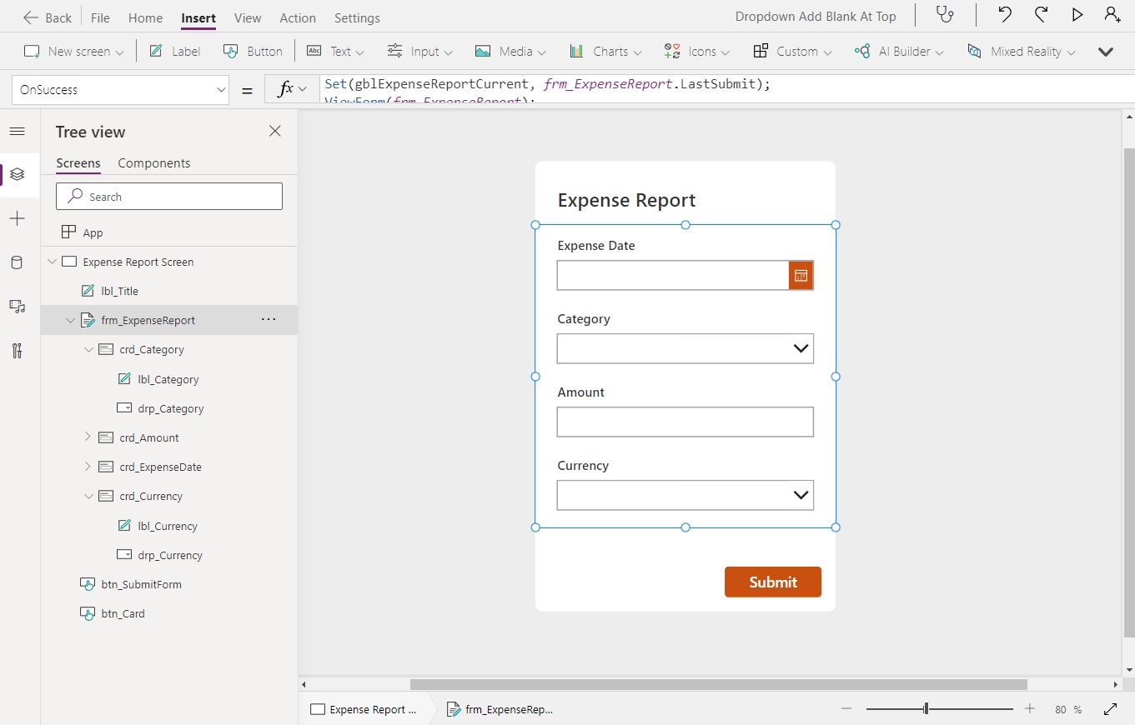Open the fx formula functions icon
This screenshot has height=725, width=1135.
tap(290, 88)
